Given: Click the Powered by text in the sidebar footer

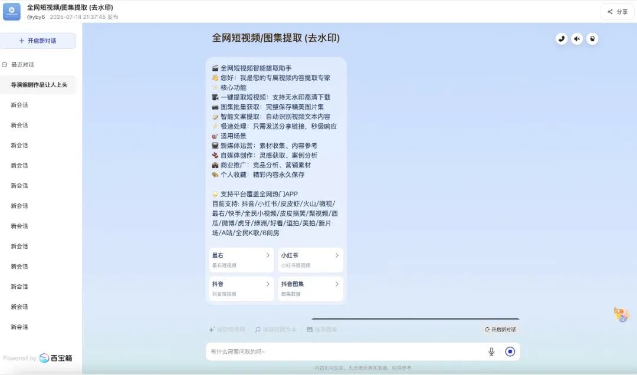Looking at the screenshot, I should 19,358.
